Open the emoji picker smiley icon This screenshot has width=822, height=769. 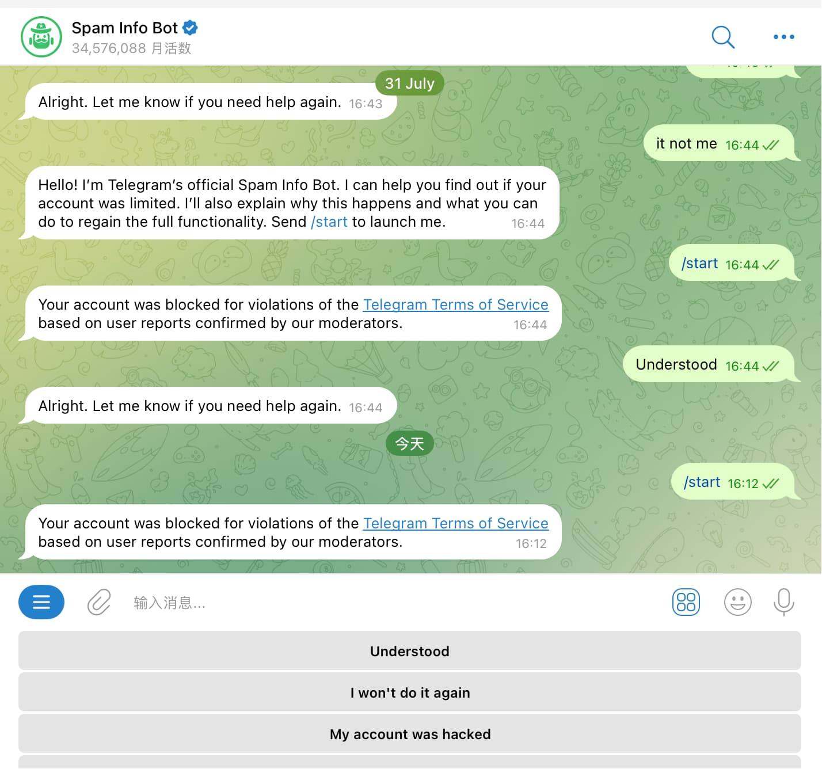pos(737,602)
